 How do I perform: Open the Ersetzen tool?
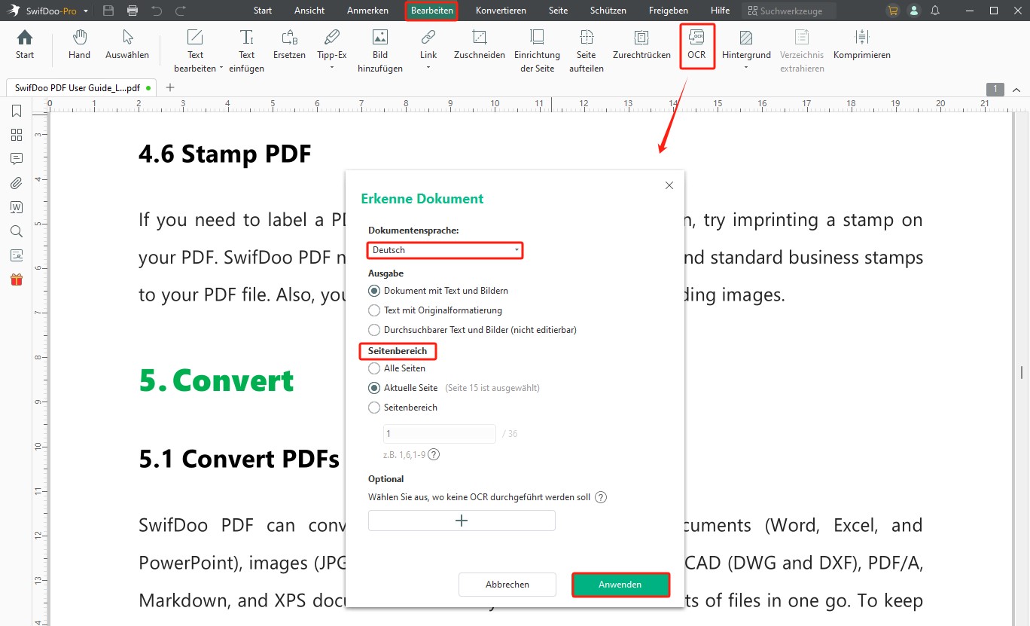(x=289, y=45)
